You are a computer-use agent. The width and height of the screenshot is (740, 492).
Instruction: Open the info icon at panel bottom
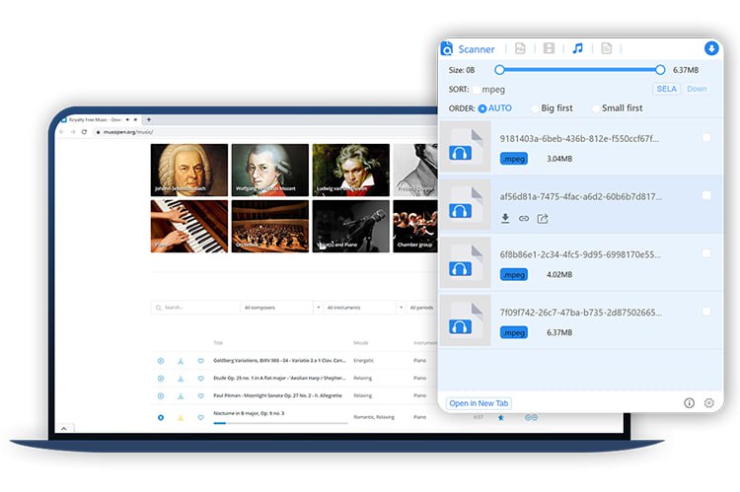tap(690, 403)
